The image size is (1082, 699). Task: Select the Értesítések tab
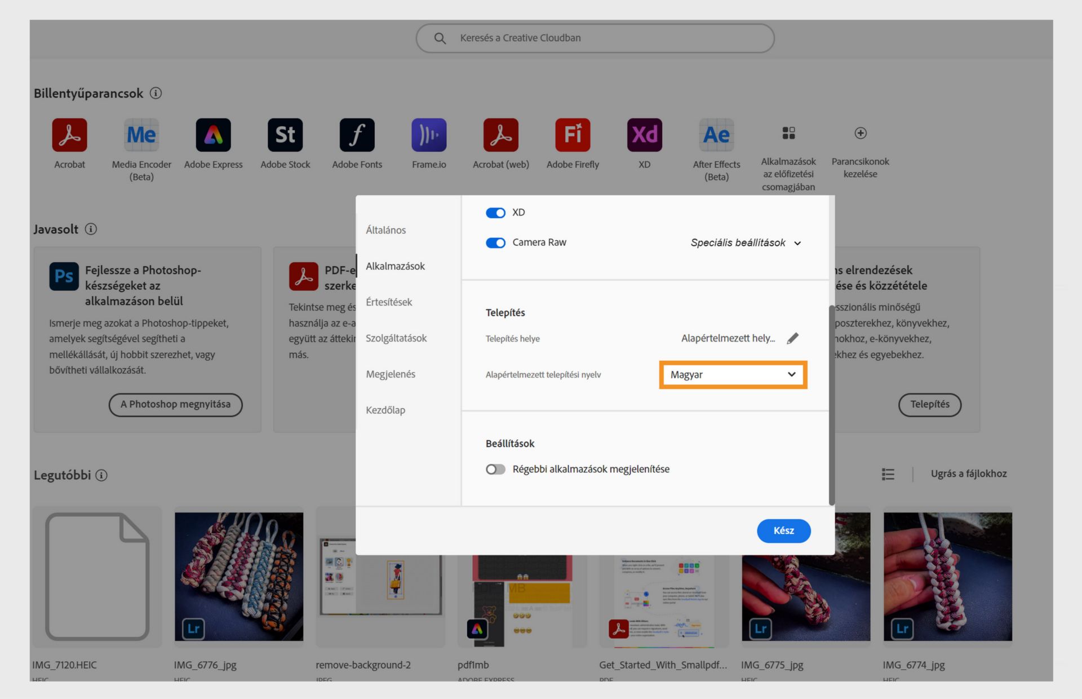389,302
